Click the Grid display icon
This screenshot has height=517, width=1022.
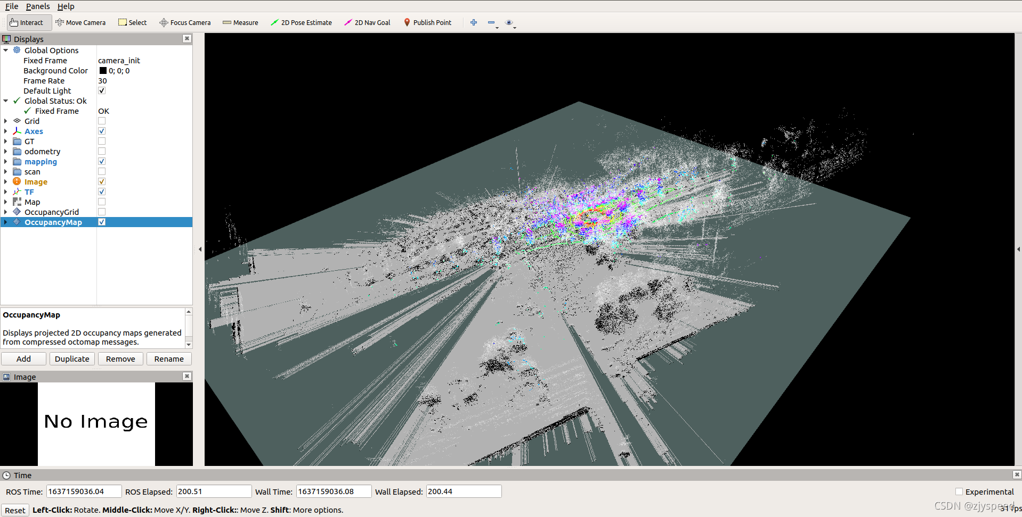tap(17, 121)
